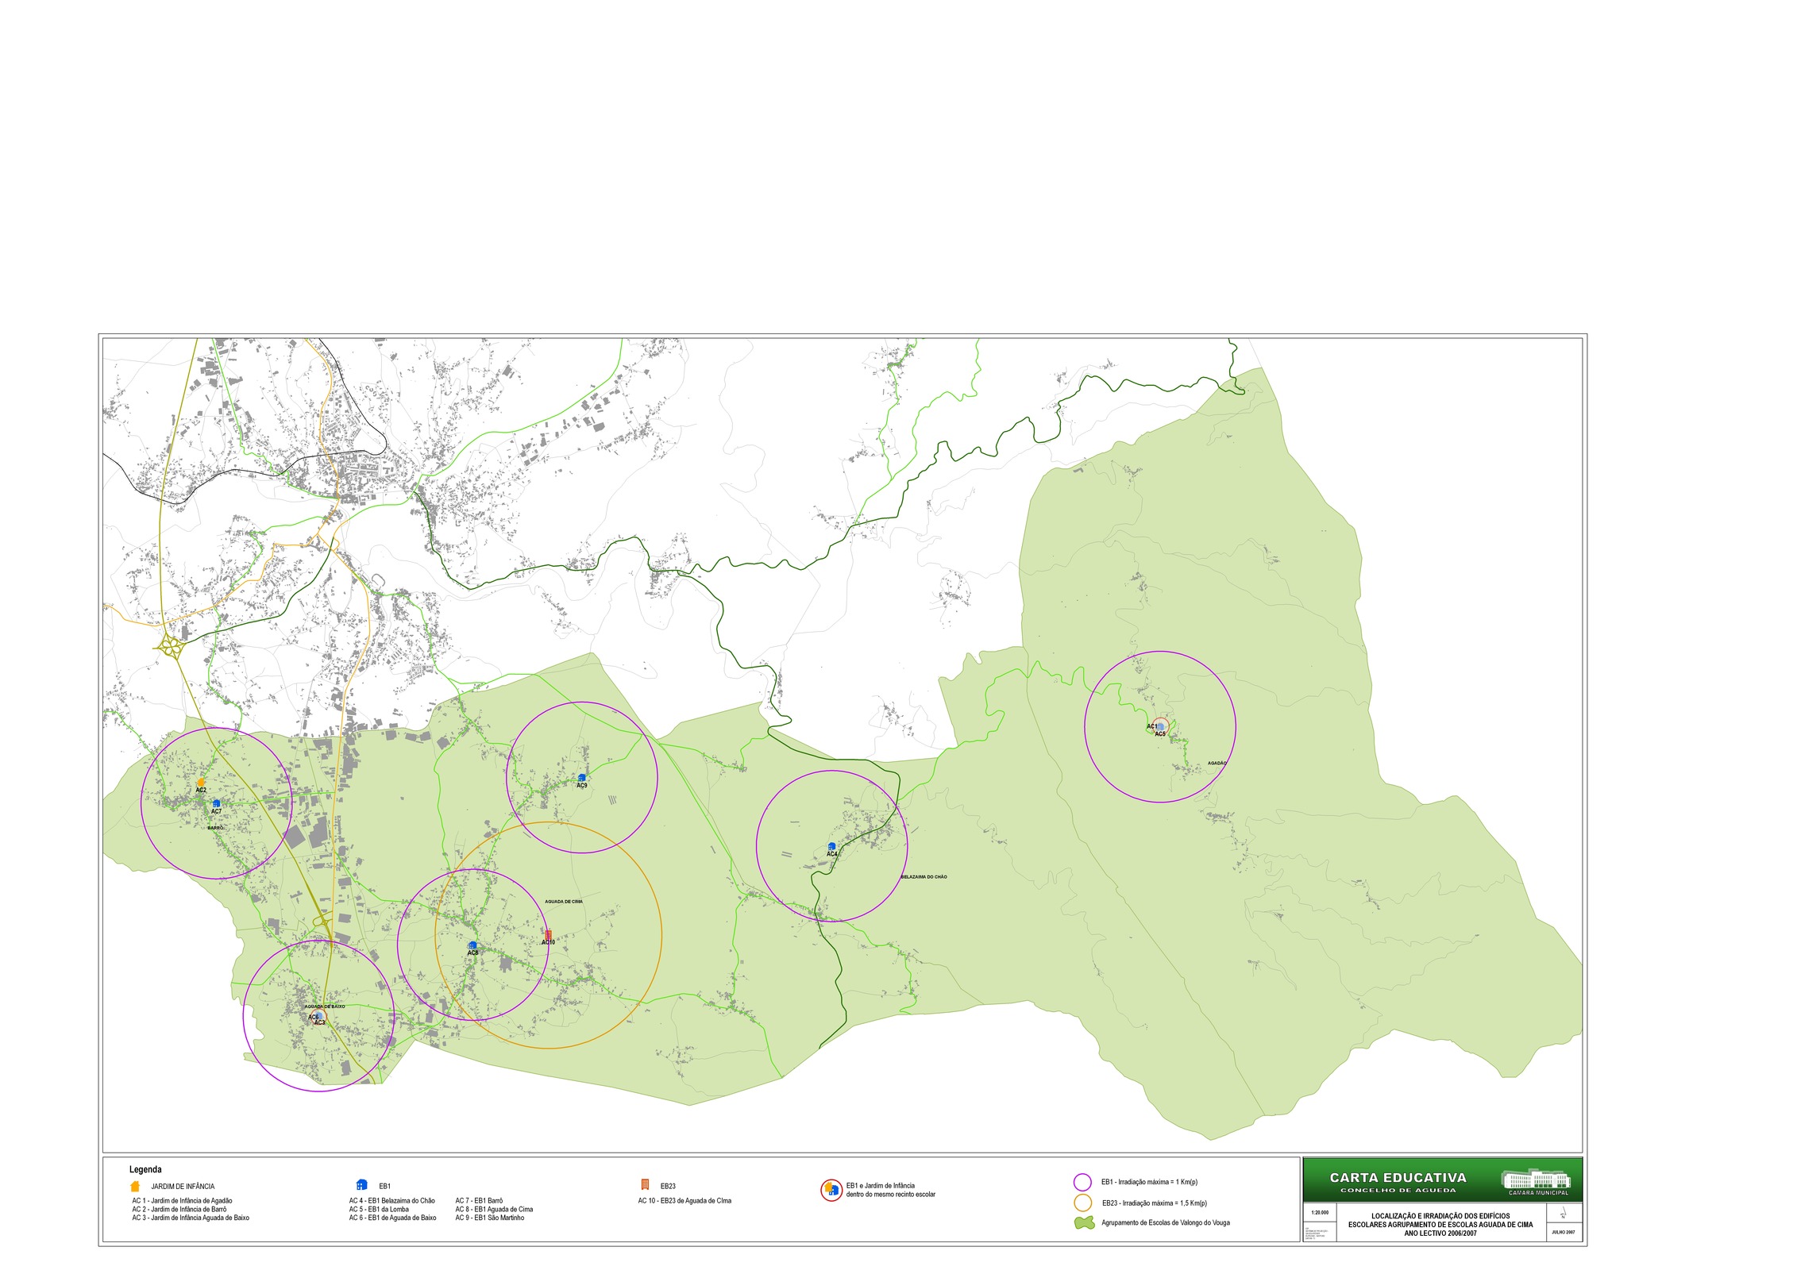Image resolution: width=1797 pixels, height=1270 pixels.
Task: Click the 'AC 10 - EB23 de Aguada de Cima' legend entry
Action: pyautogui.click(x=684, y=1201)
